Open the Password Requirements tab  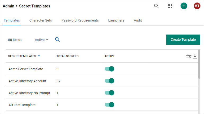[x=80, y=20]
